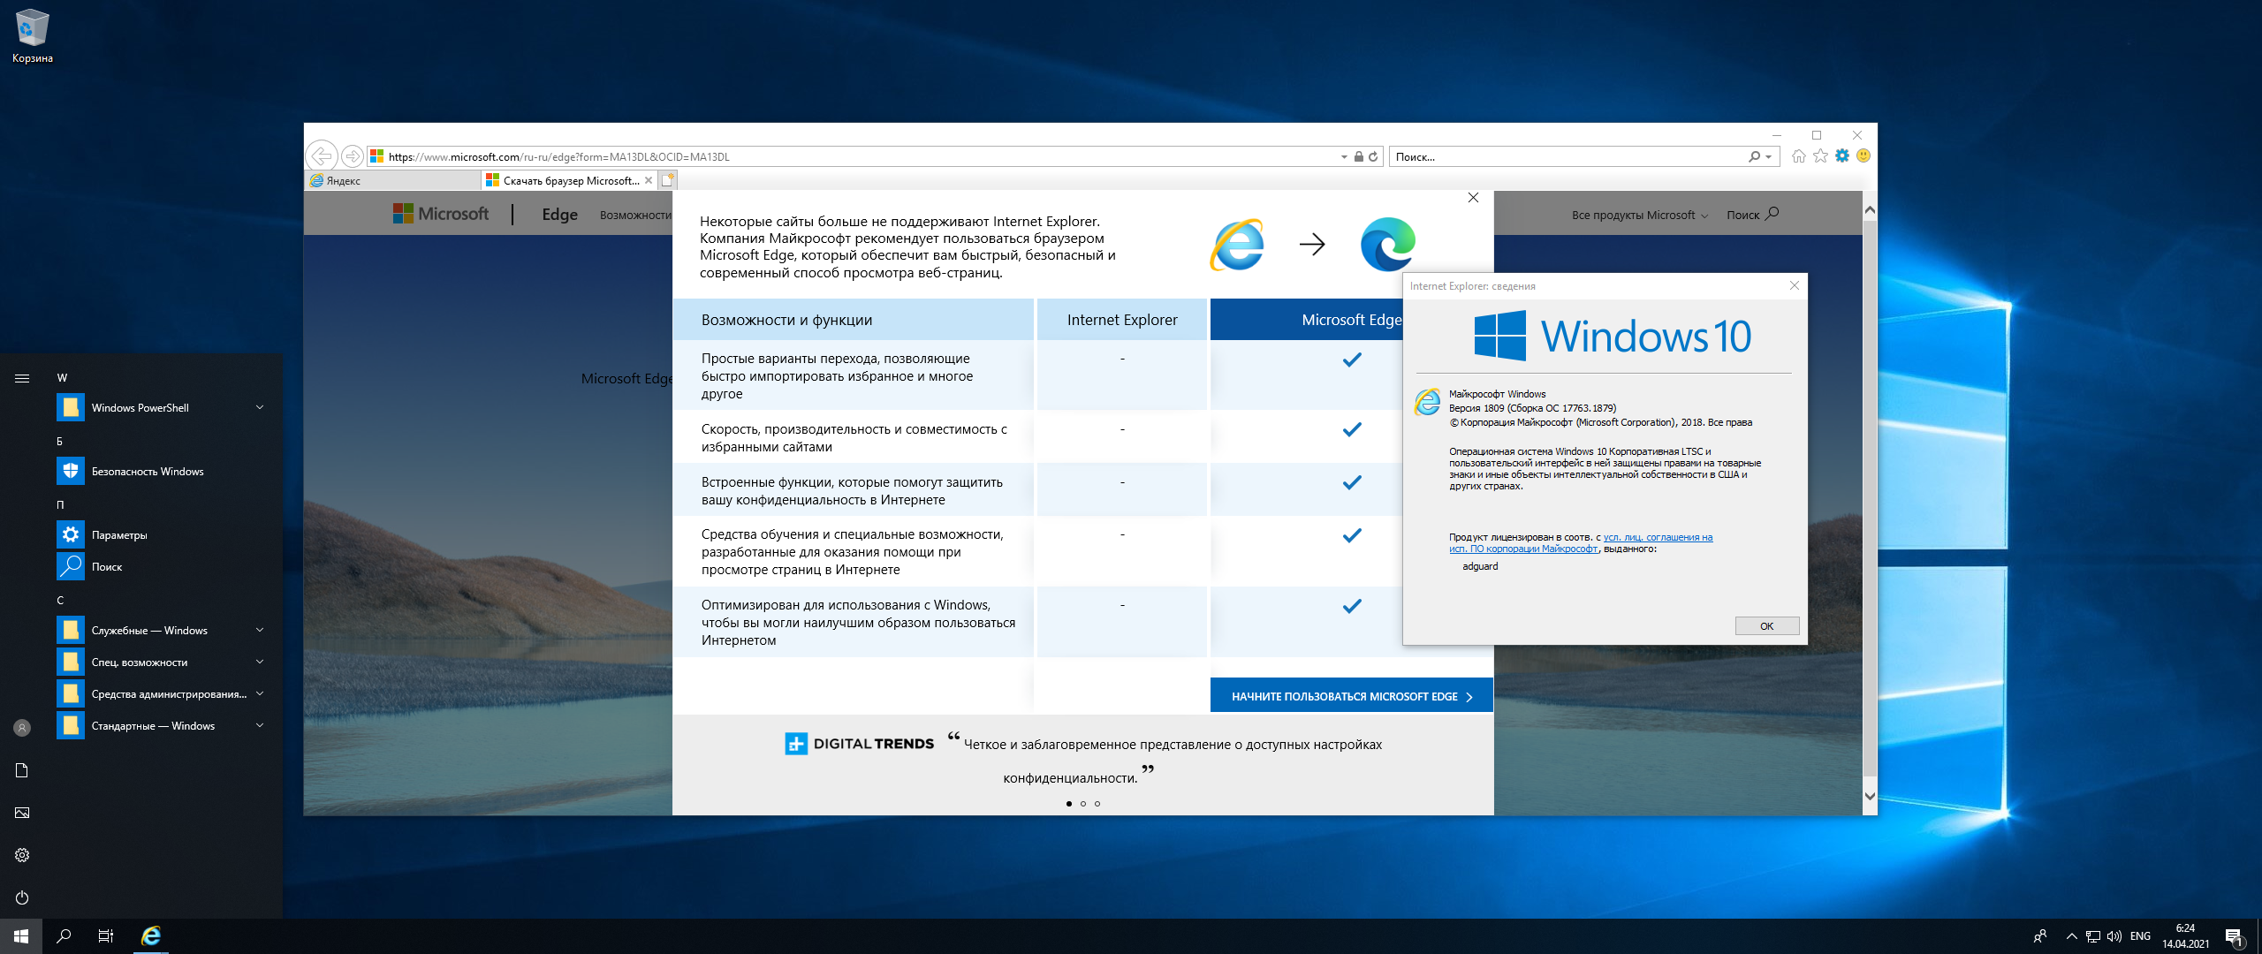Viewport: 2262px width, 954px height.
Task: Click Поиск in the Microsoft site header
Action: pos(1752,215)
